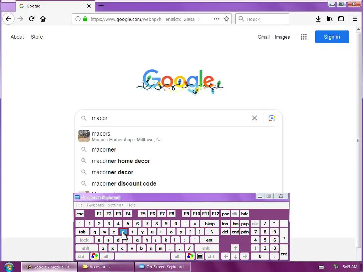The image size is (363, 272).
Task: Open the File menu in On-Screen Keyboard
Action: click(79, 205)
